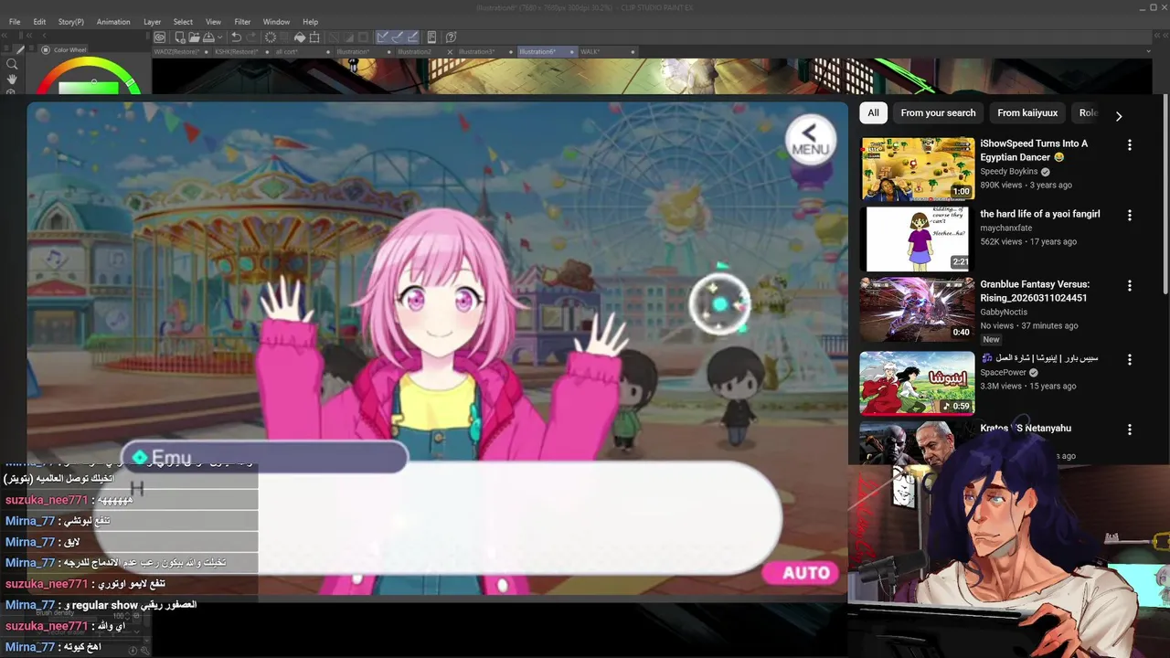Viewport: 1170px width, 658px height.
Task: Select the Color Wheel palette tab
Action: [x=64, y=50]
